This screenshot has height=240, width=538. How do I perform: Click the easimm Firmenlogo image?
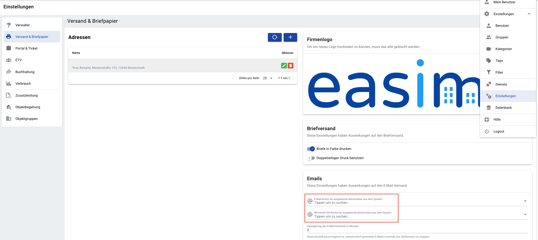click(x=394, y=84)
